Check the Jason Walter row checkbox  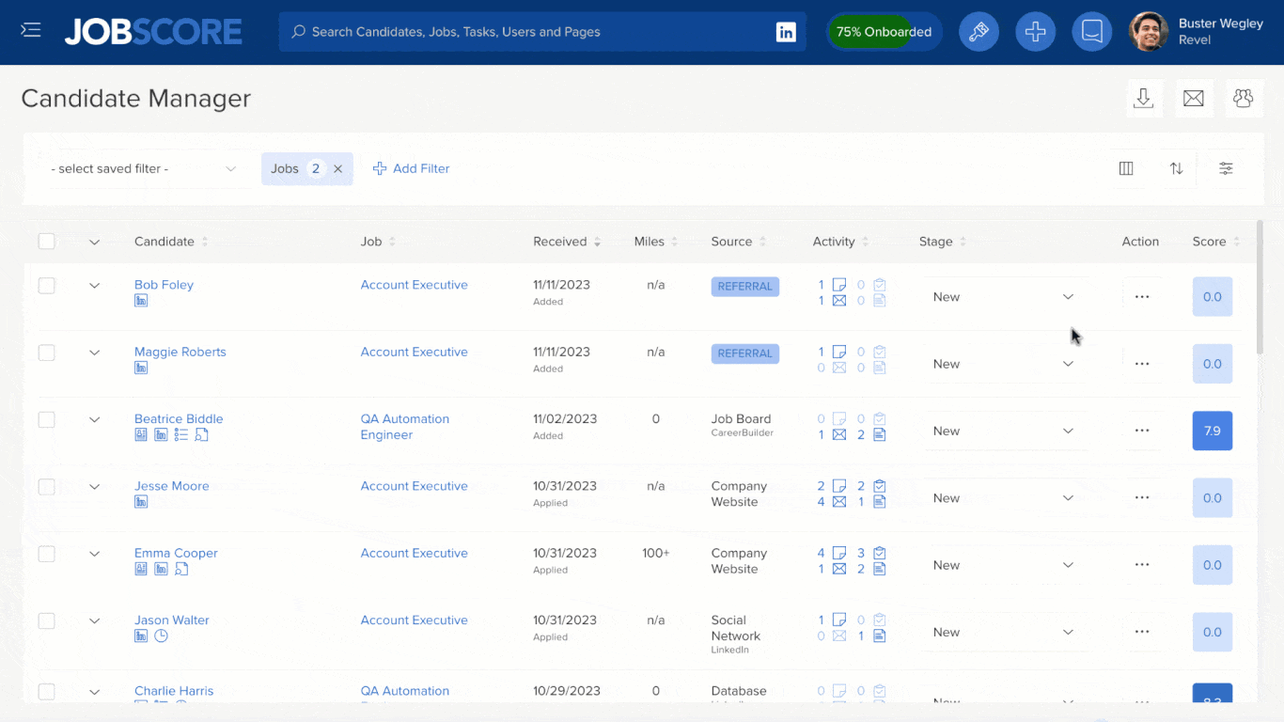46,620
